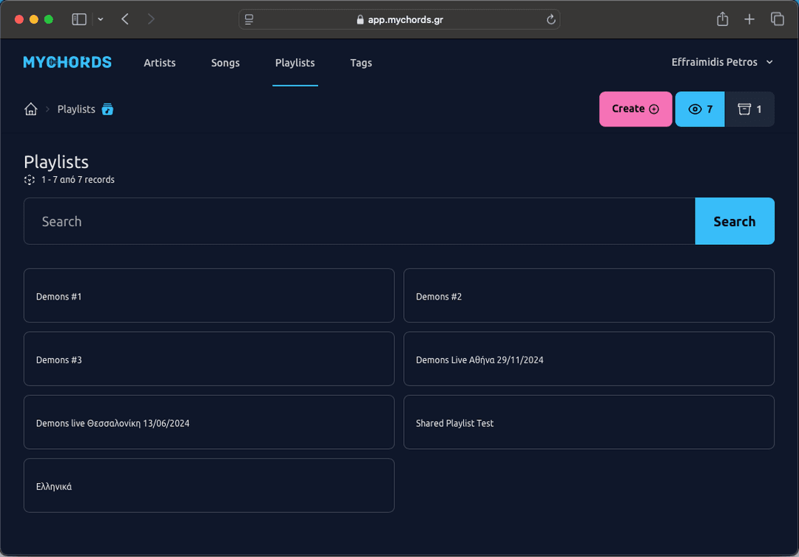Switch to the Tags tab
The image size is (799, 557).
coord(361,63)
